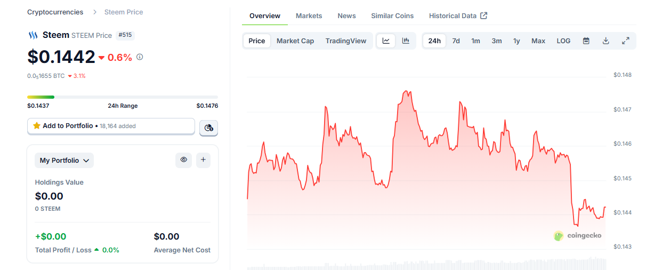The width and height of the screenshot is (654, 270).
Task: Click the $0.144 axis label
Action: (x=623, y=212)
